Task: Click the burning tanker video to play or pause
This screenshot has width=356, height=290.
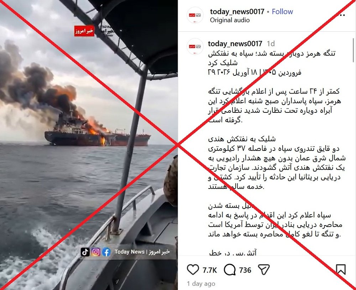Action: click(x=89, y=145)
